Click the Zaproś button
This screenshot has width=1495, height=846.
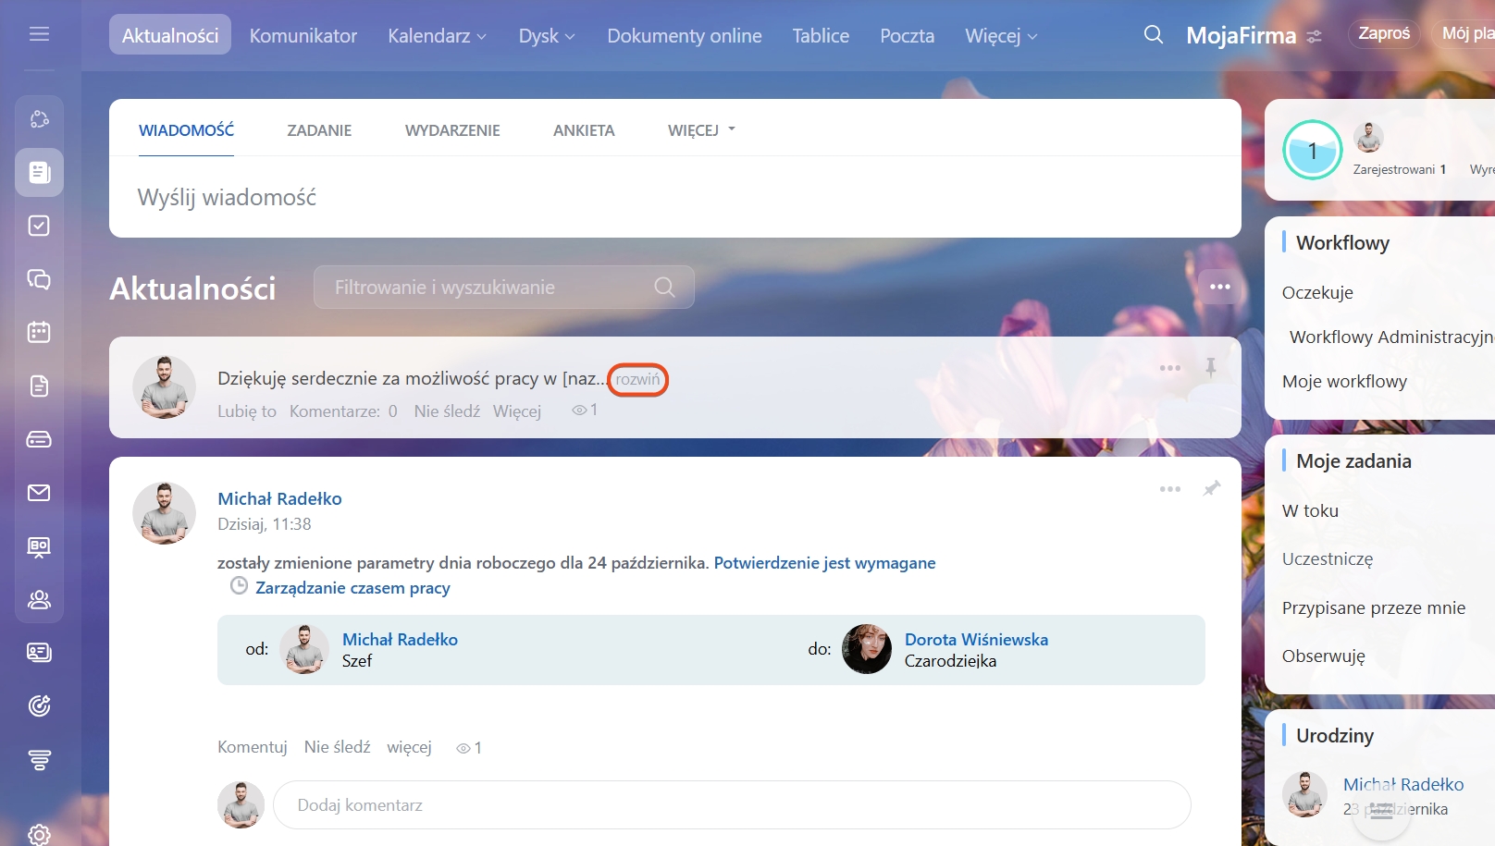[1383, 34]
